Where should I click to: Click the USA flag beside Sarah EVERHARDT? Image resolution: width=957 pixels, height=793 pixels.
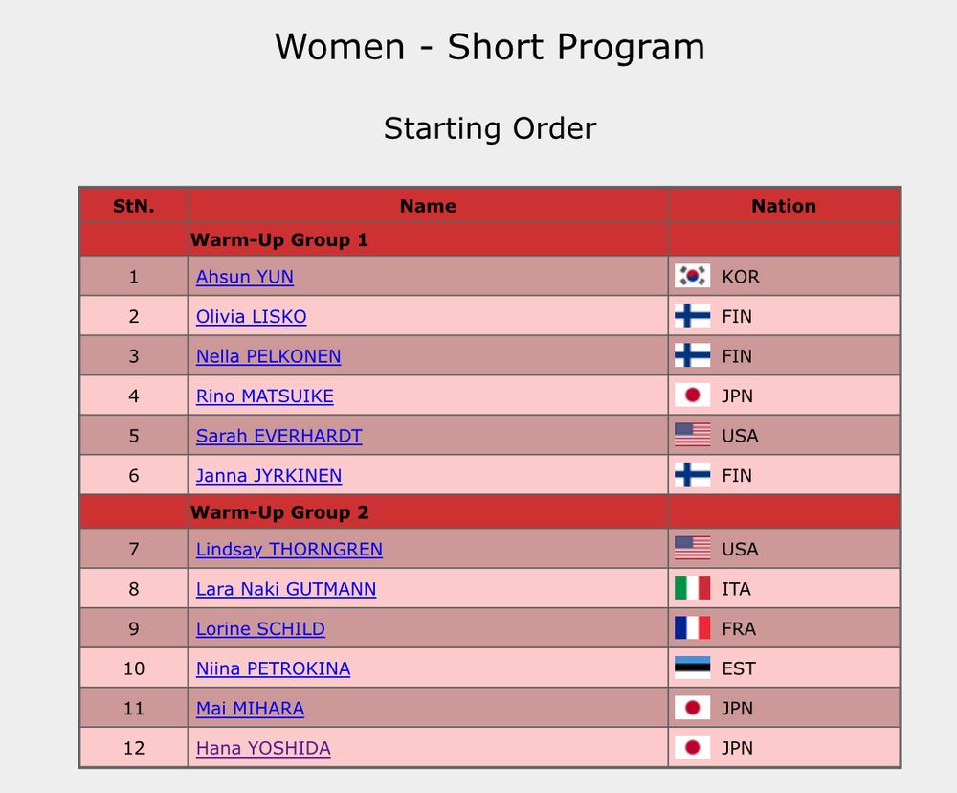[x=692, y=435]
